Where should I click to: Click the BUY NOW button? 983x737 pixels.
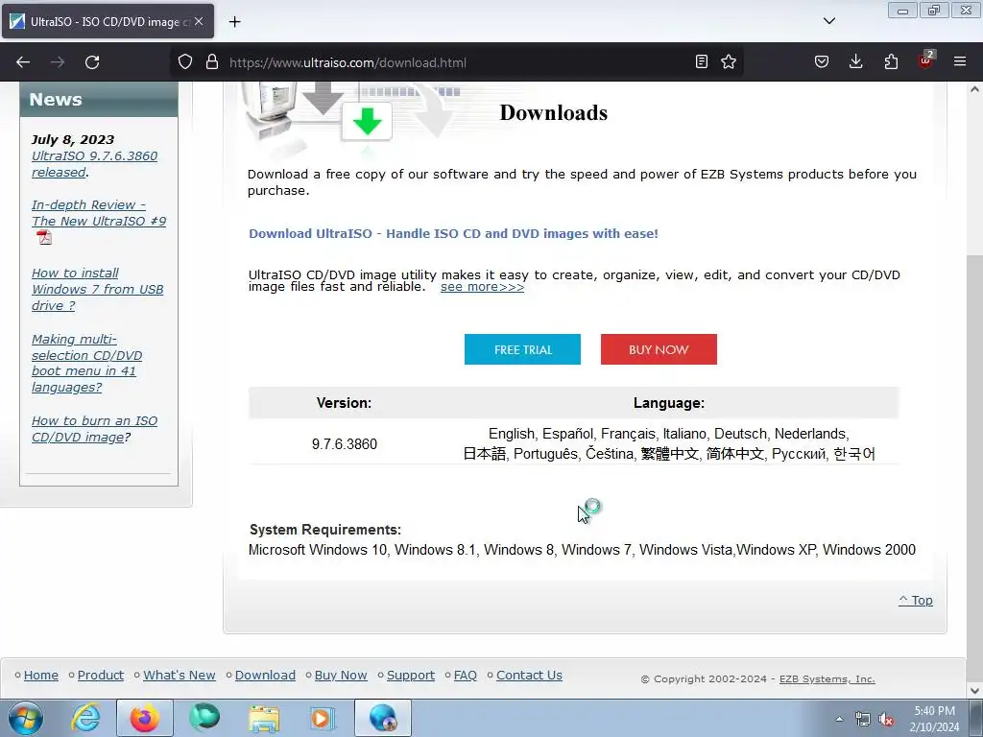tap(659, 349)
